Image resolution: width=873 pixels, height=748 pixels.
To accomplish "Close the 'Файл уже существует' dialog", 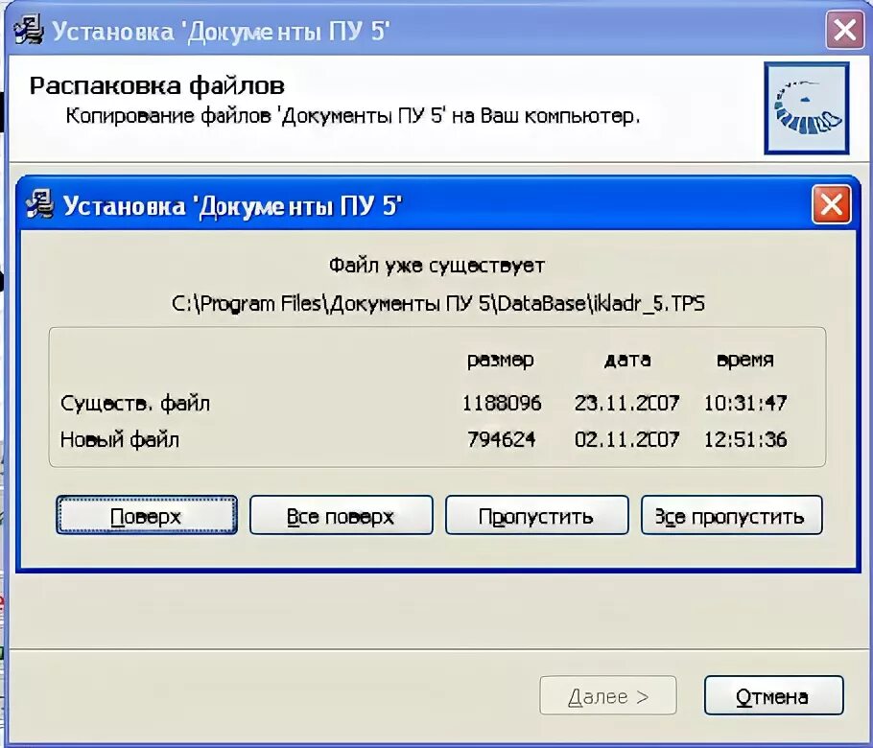I will click(831, 204).
